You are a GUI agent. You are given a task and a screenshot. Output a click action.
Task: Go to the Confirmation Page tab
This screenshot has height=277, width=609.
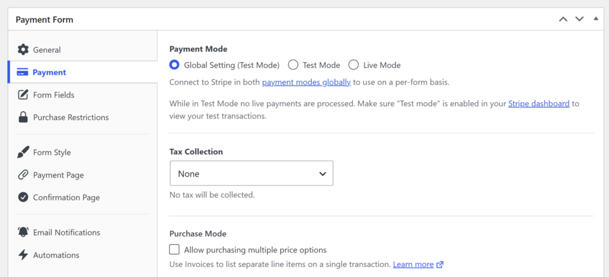tap(82, 197)
